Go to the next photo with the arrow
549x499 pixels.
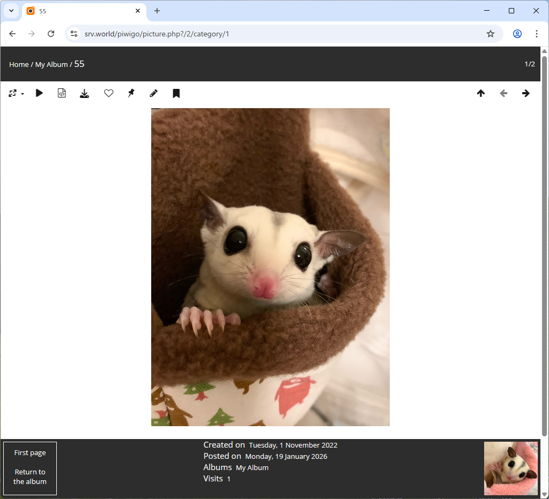[x=525, y=93]
